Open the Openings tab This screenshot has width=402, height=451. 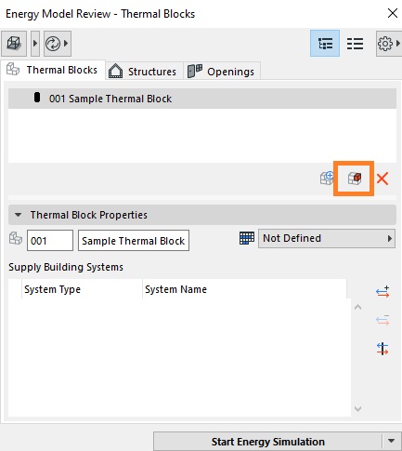[222, 72]
